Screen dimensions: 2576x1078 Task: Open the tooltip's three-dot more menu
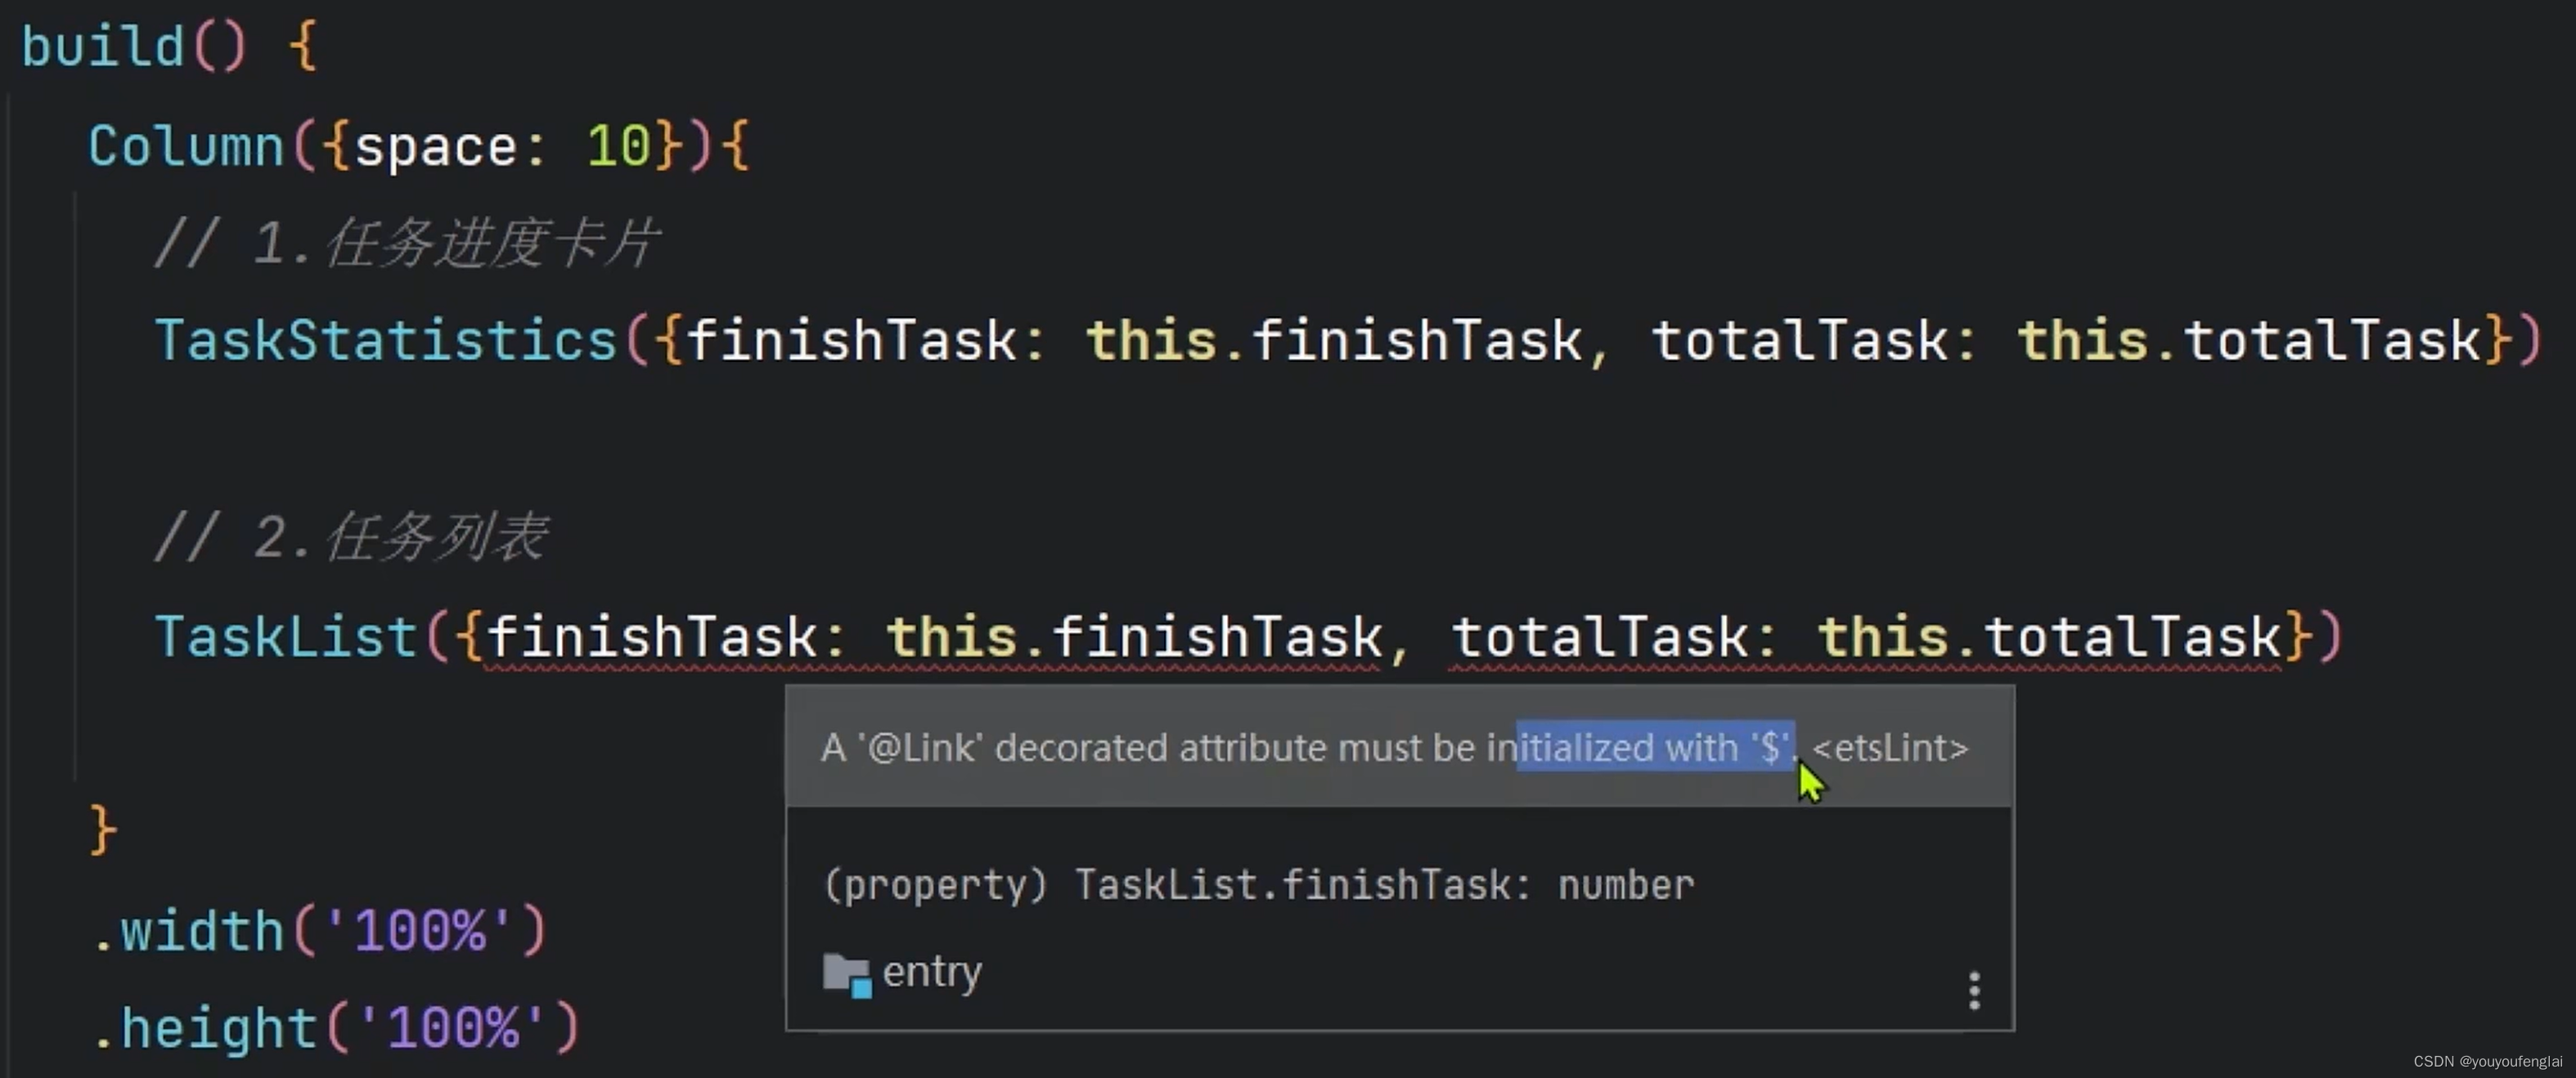1974,990
